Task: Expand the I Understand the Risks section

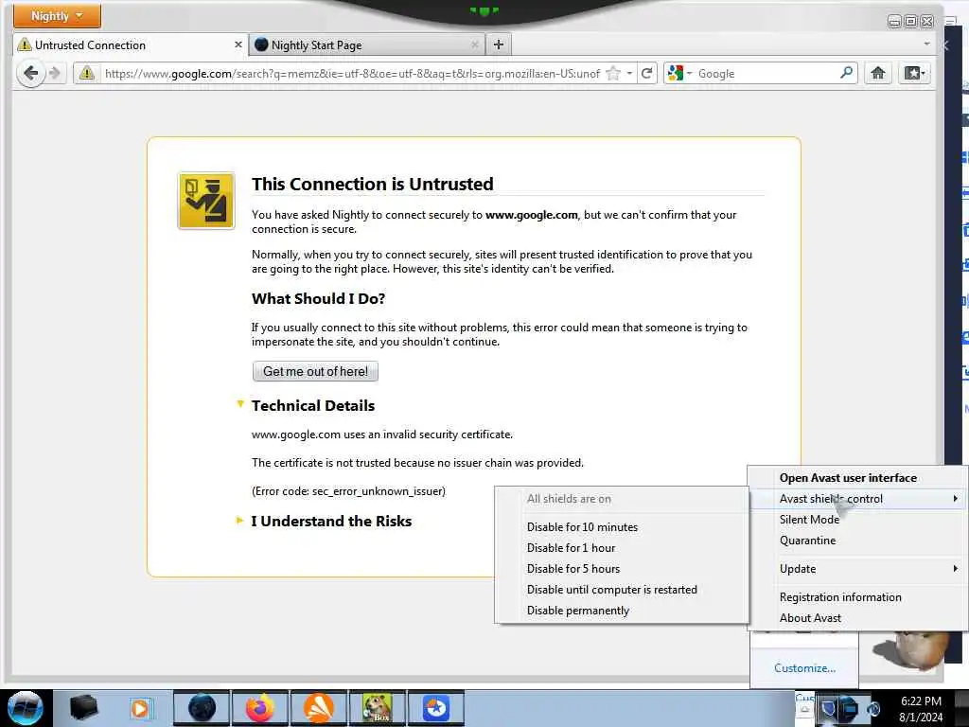Action: (239, 521)
